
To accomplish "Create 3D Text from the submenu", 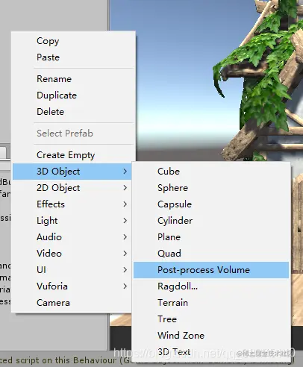I will (x=211, y=352).
